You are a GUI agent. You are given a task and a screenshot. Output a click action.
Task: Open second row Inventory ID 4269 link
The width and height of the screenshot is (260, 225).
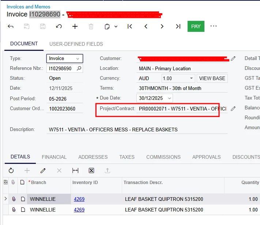pos(79,210)
